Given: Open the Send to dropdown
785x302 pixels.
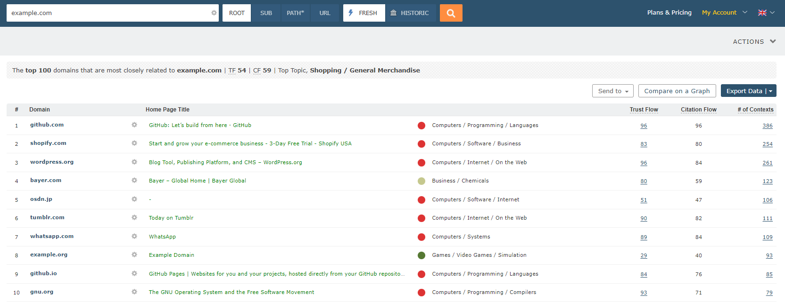Looking at the screenshot, I should (x=612, y=91).
